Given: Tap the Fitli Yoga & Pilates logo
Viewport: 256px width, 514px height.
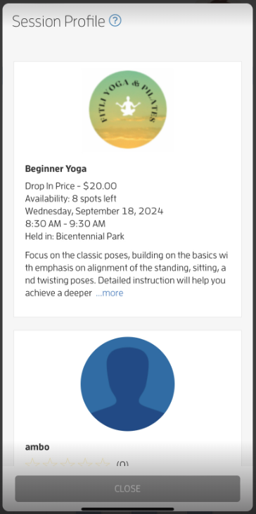Looking at the screenshot, I should coord(127,109).
